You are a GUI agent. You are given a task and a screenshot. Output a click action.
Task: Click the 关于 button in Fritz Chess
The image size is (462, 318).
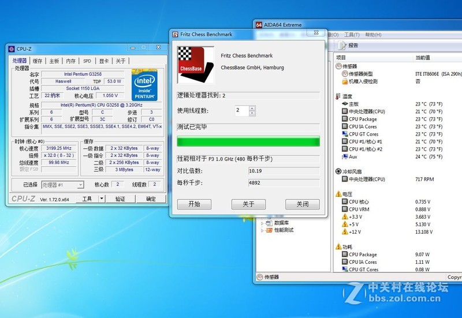(x=248, y=204)
